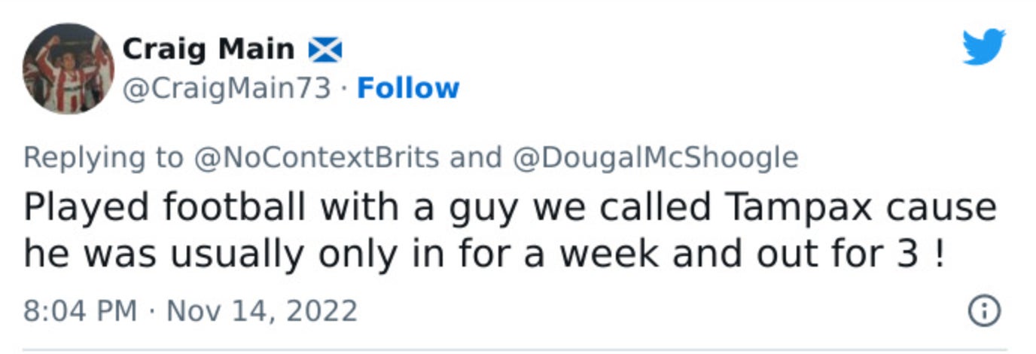Screen dimensions: 1036x354
Task: Open the @NoContextBrits mention
Action: pyautogui.click(x=316, y=157)
